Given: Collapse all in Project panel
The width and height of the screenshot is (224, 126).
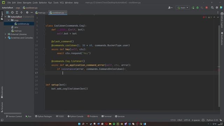Looking at the screenshot, I should click(x=21, y=13).
